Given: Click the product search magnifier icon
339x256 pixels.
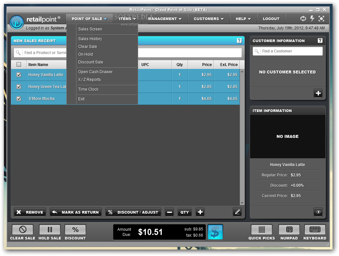Looking at the screenshot, I should coord(18,52).
